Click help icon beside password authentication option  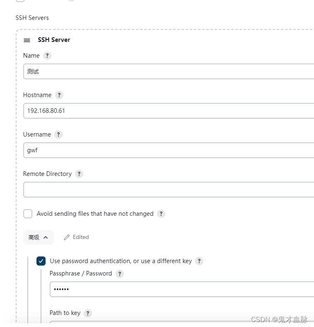[199, 261]
